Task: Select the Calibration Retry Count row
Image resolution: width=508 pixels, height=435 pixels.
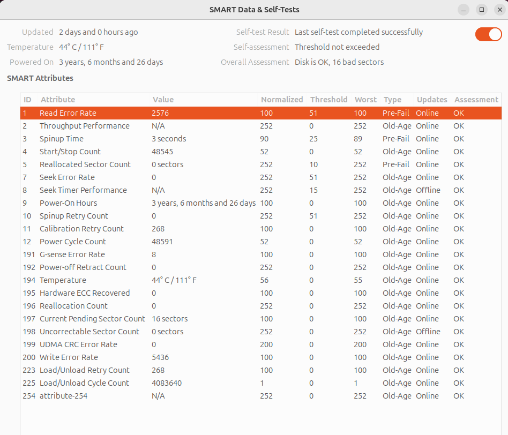Action: coord(261,229)
